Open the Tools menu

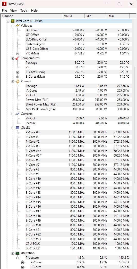tap(24, 11)
